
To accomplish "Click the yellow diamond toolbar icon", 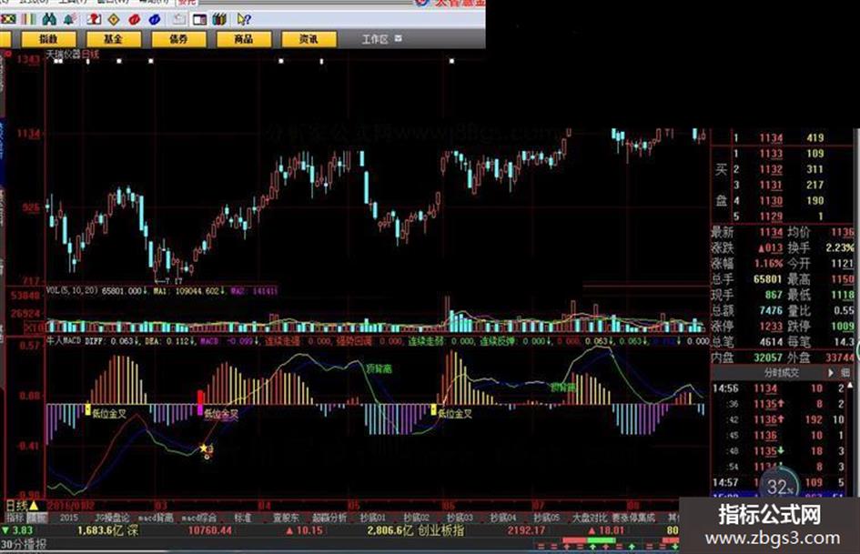I will tap(114, 20).
